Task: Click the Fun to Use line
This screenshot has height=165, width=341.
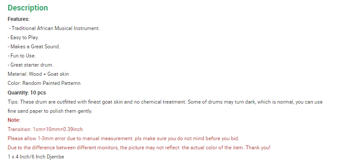Action: [x=22, y=56]
